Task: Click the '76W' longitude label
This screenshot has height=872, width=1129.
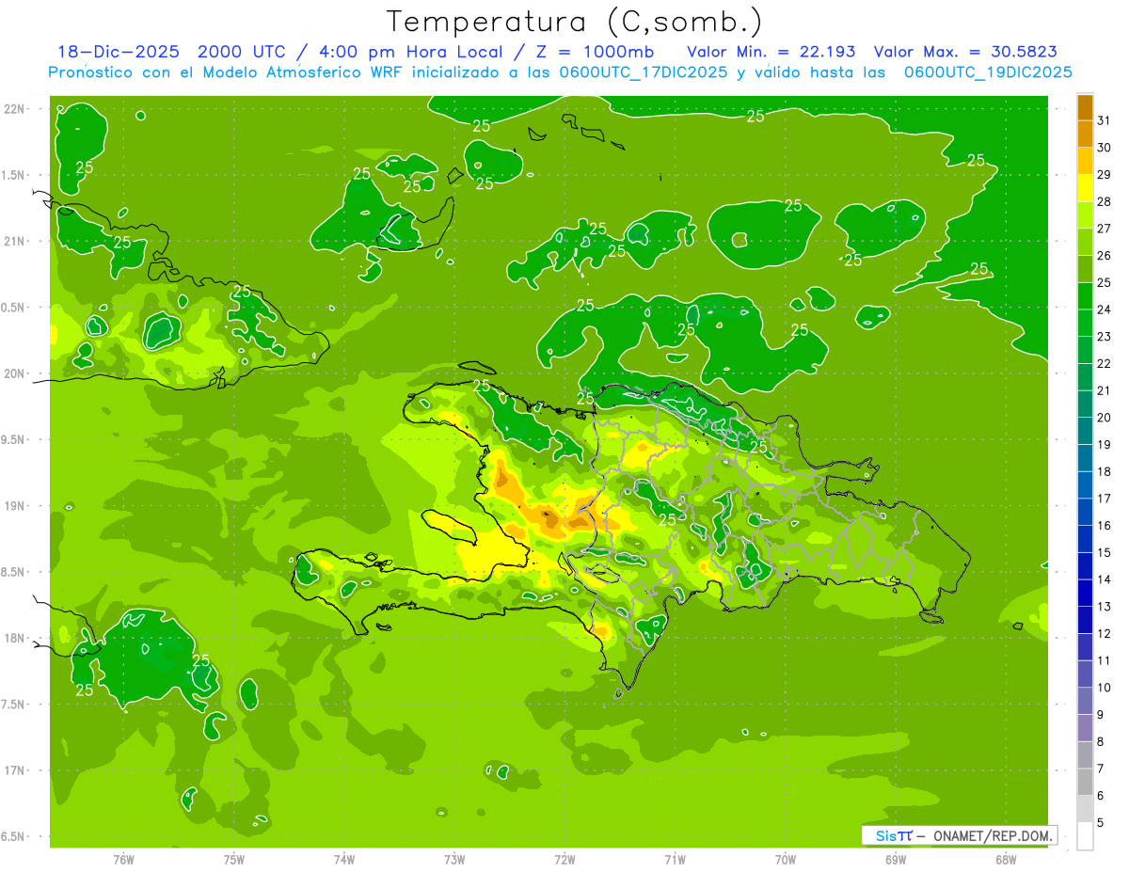Action: (x=123, y=860)
